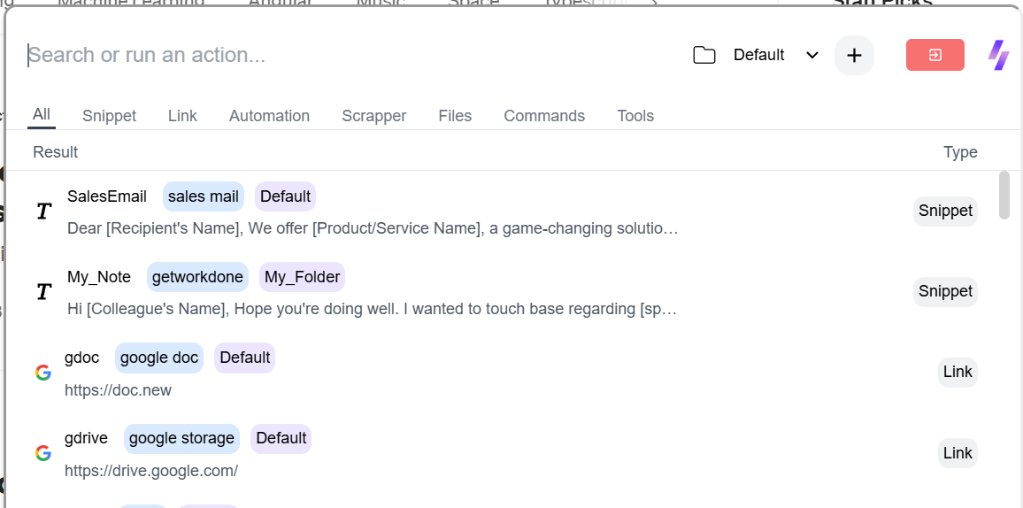1023x508 pixels.
Task: Click the SalesEmail text snippet icon
Action: [x=43, y=212]
